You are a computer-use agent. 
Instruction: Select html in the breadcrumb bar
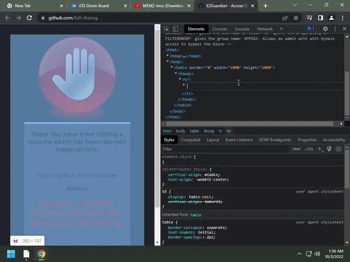click(167, 131)
